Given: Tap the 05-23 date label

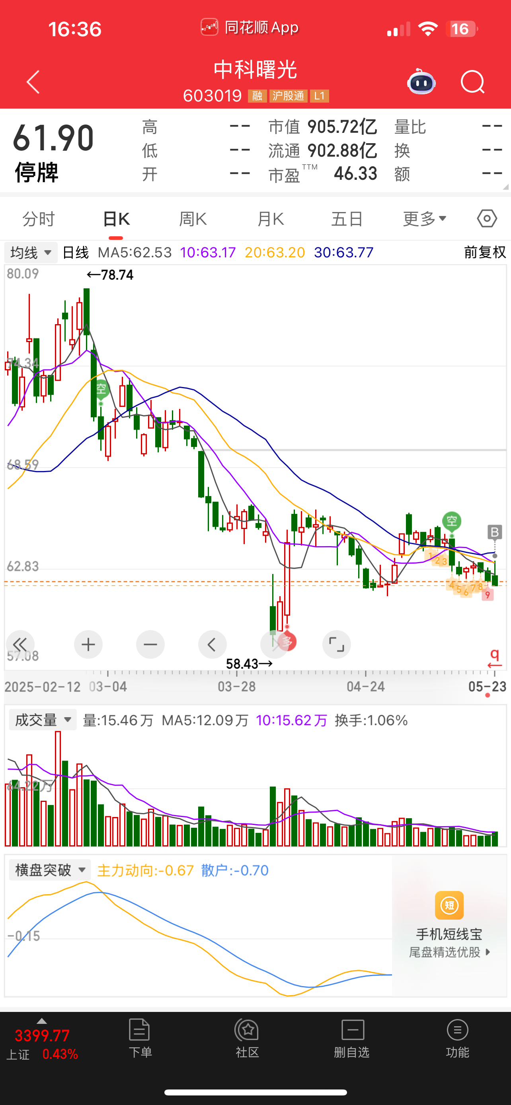Looking at the screenshot, I should 488,687.
